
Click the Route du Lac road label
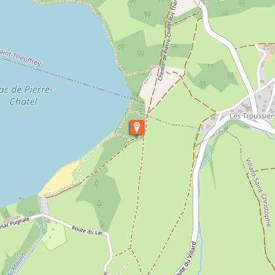(87, 230)
